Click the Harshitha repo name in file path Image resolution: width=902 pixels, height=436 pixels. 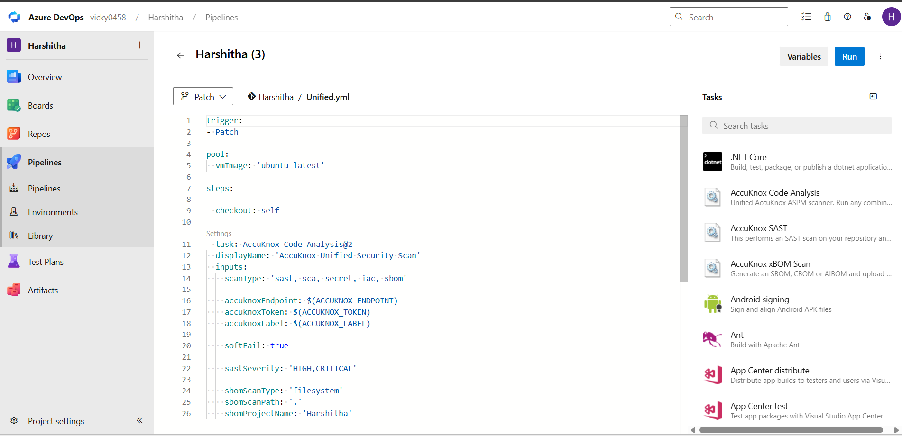click(x=276, y=97)
